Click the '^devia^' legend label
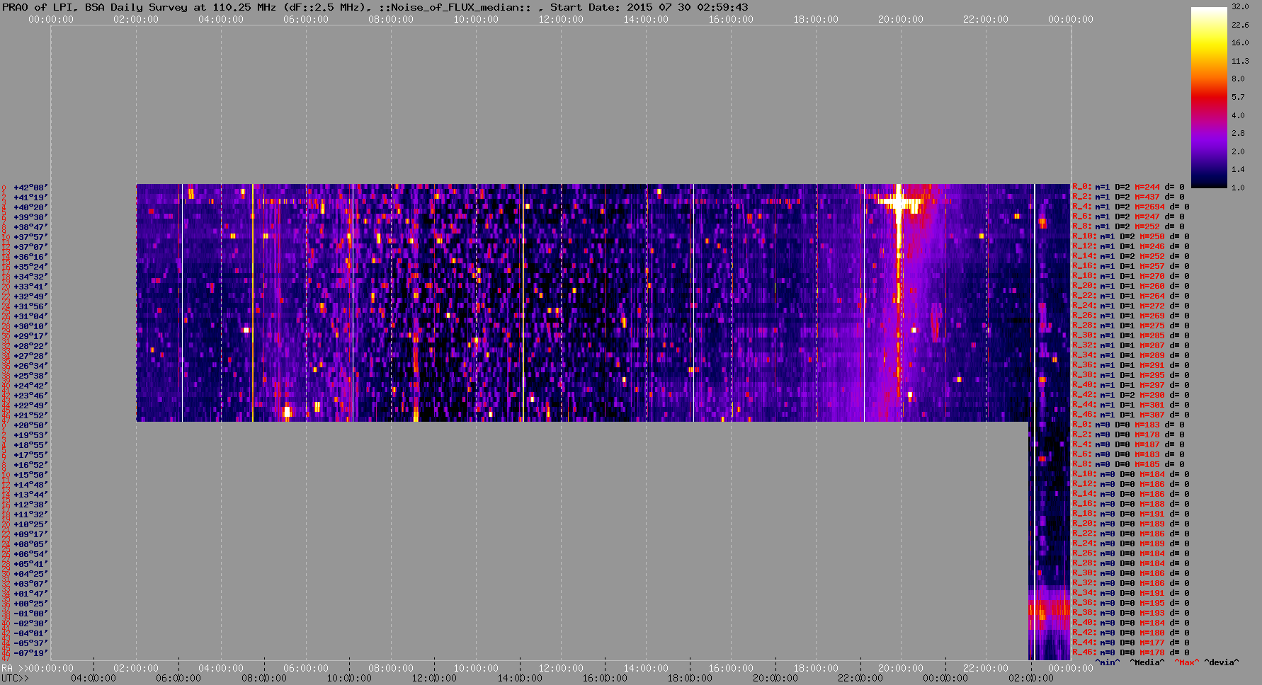 (x=1222, y=662)
